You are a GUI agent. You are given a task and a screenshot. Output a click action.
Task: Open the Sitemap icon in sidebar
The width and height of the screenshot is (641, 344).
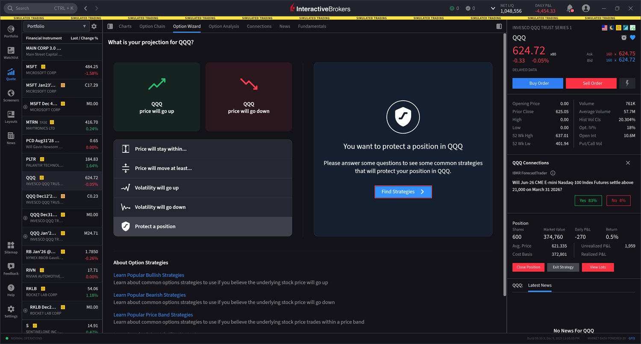(11, 248)
